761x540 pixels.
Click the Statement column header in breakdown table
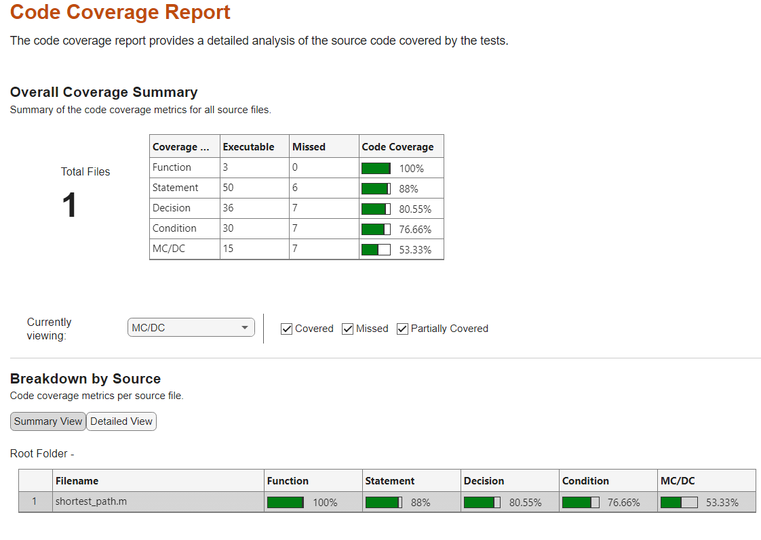pos(390,481)
